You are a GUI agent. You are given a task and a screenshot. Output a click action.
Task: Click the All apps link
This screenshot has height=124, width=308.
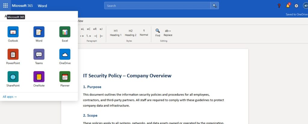click(10, 97)
